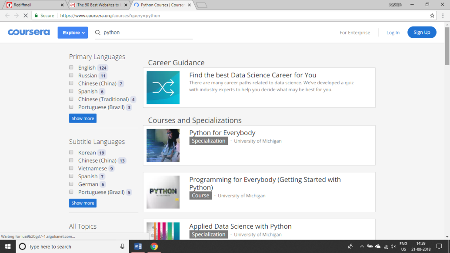Open the PYTHON course thumbnail image
This screenshot has height=253, width=450.
(x=163, y=192)
